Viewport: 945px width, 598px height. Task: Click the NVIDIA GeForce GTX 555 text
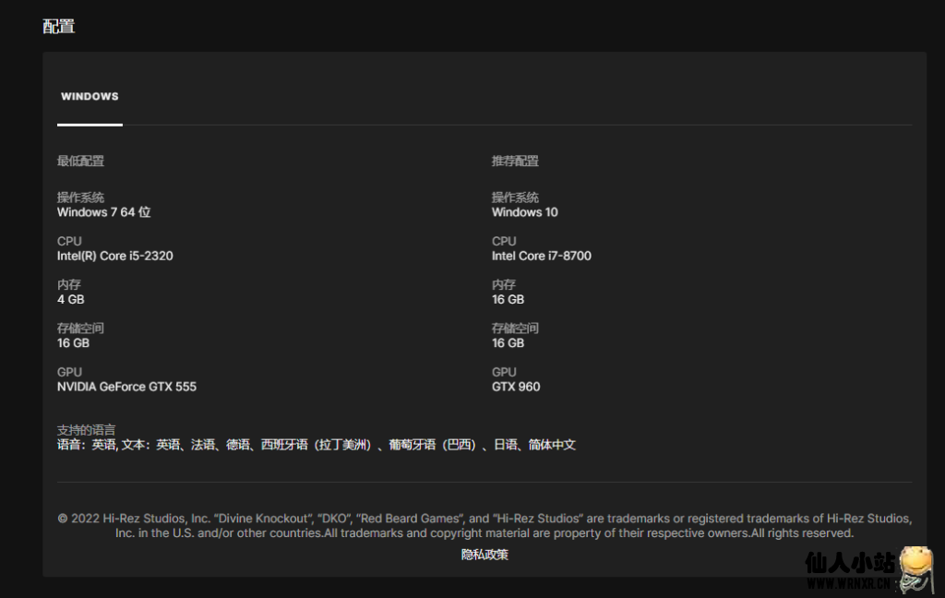click(126, 387)
